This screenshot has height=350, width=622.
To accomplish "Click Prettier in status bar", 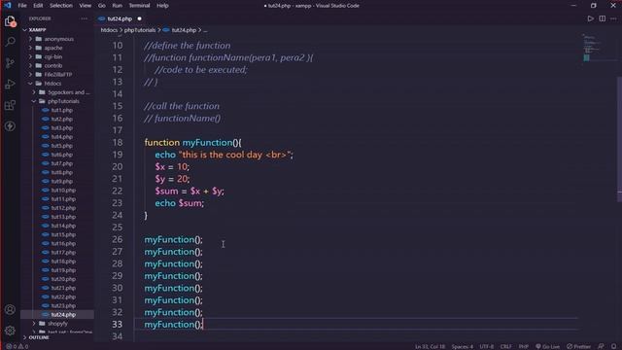I will 578,346.
